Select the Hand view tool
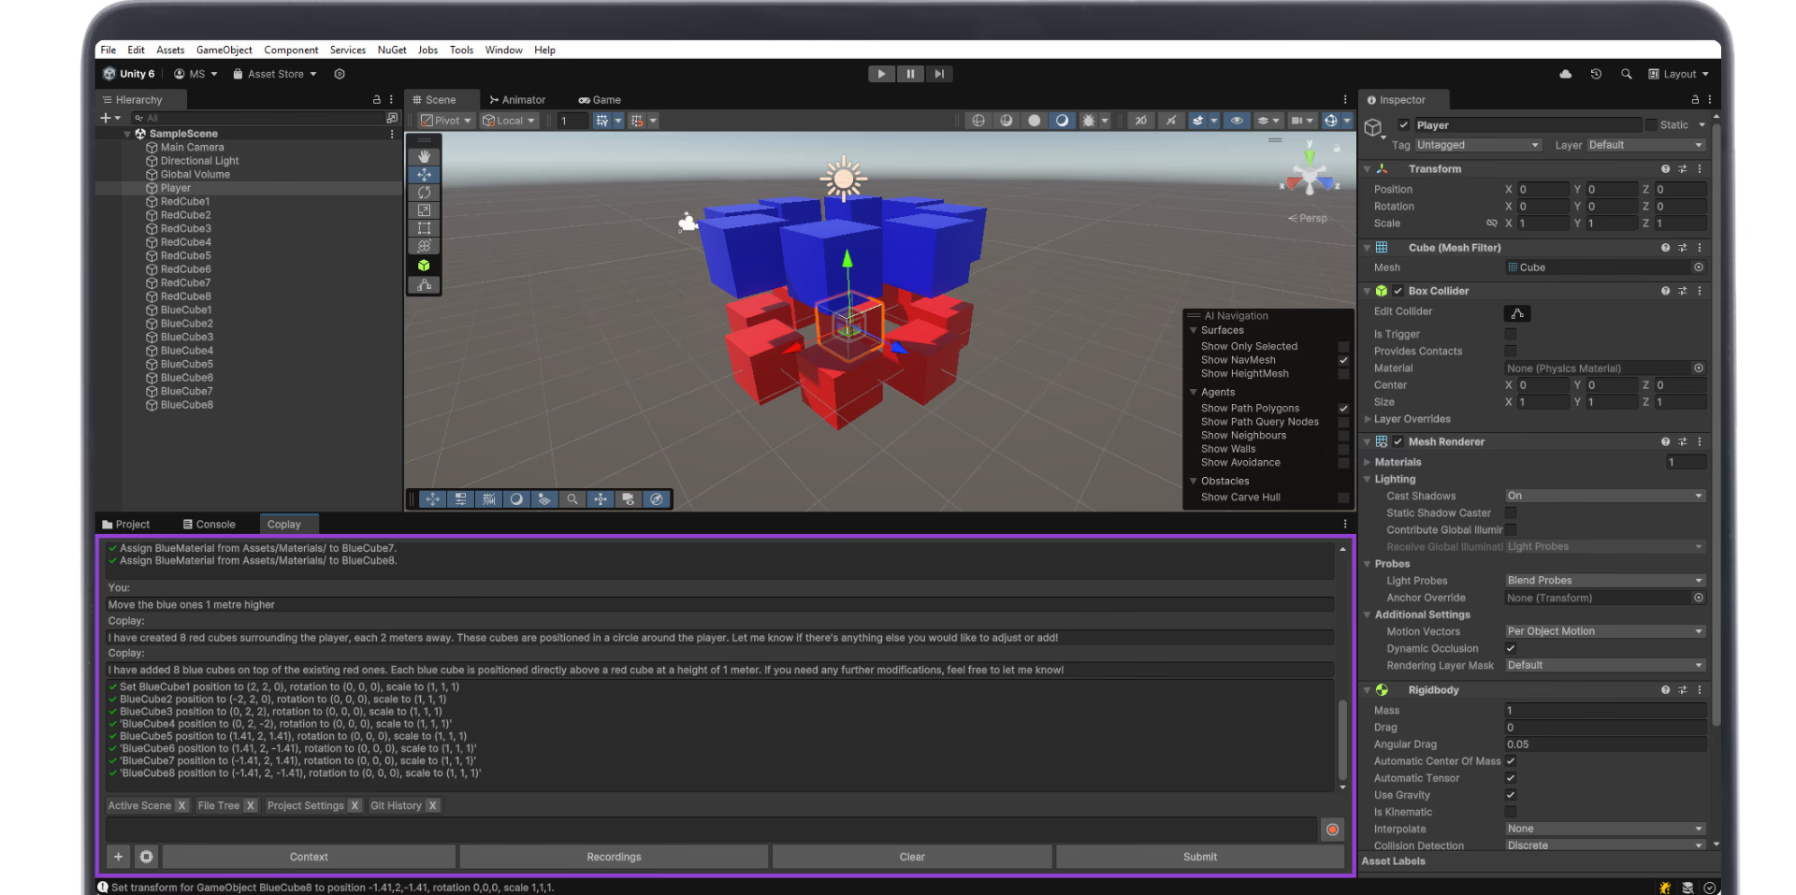1796x895 pixels. click(424, 156)
